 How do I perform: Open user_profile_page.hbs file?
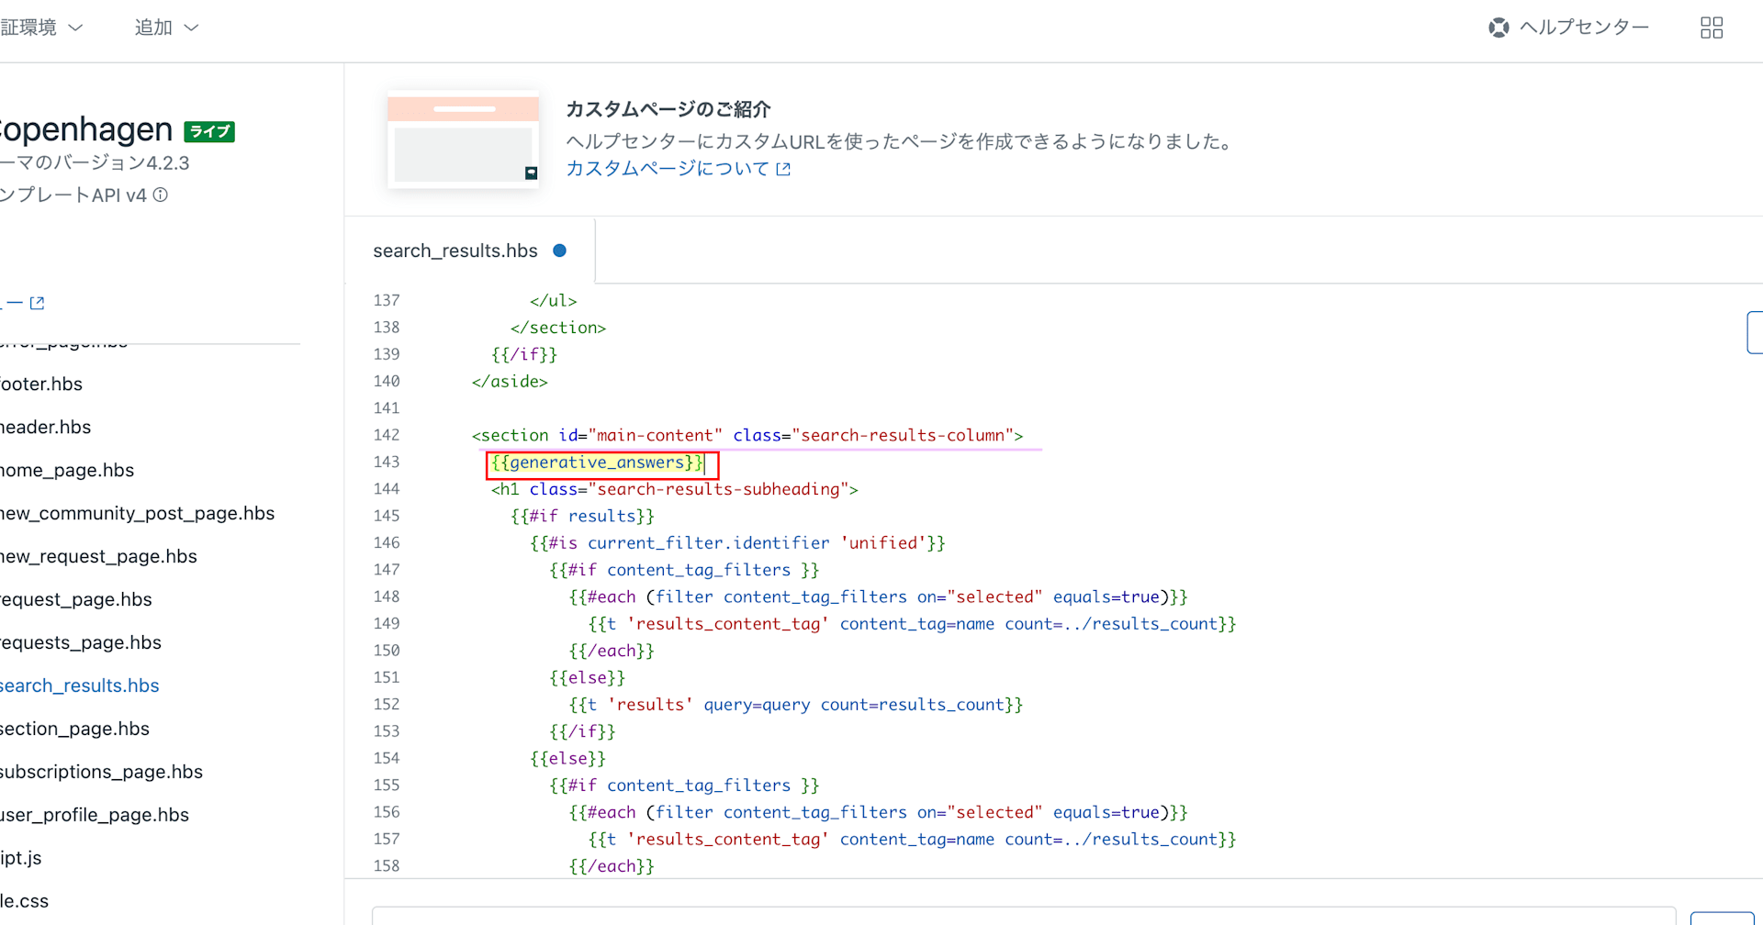tap(95, 815)
